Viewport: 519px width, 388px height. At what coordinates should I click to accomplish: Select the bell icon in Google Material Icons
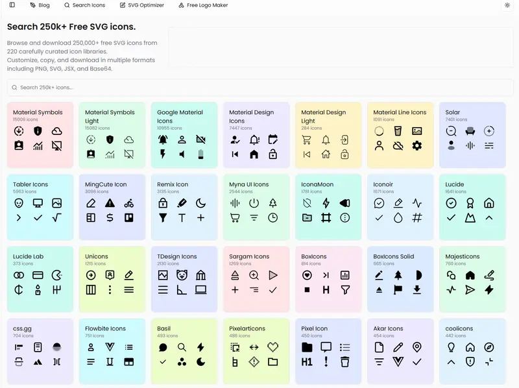pos(163,139)
